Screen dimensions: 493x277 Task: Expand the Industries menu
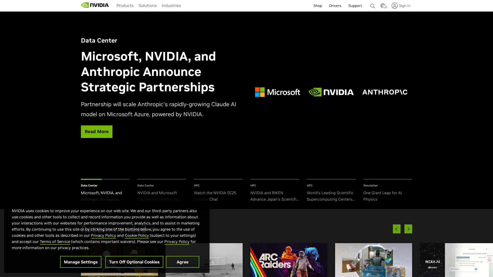171,6
